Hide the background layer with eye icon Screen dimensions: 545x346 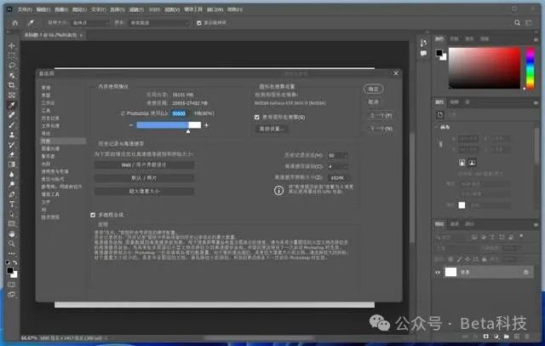click(x=438, y=272)
